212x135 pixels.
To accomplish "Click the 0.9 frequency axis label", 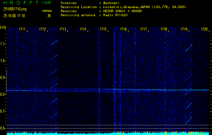I will pos(3,78).
